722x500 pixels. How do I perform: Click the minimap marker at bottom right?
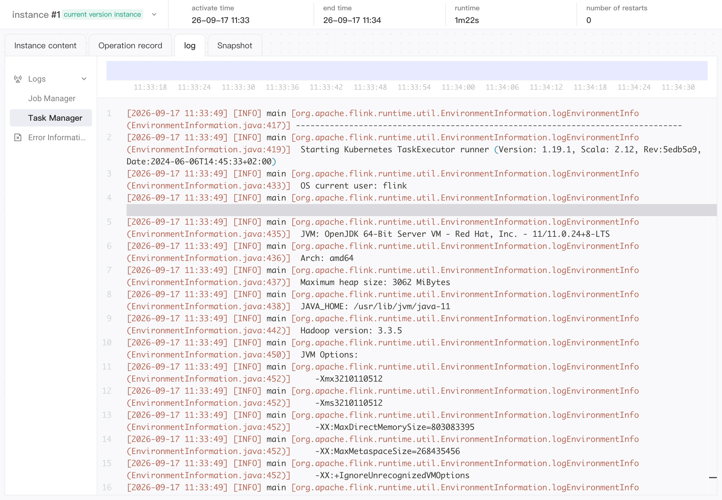713,478
